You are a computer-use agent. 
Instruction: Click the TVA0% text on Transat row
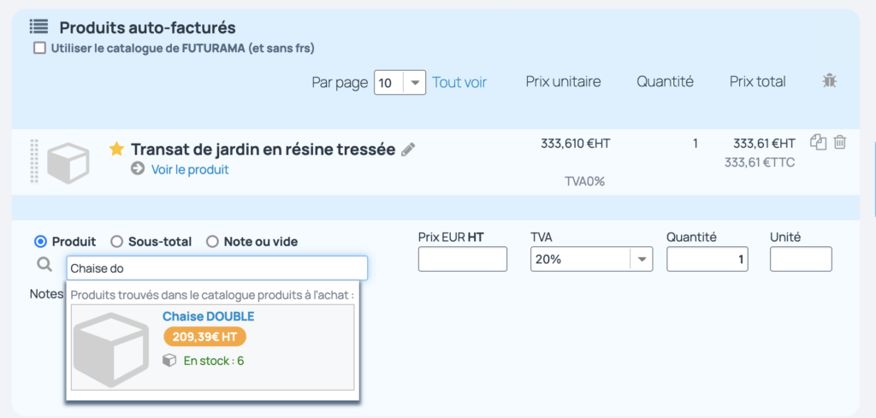585,181
